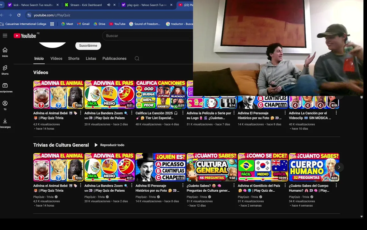Open options for Adivina la Película o Serie
The image size is (367, 230).
(x=234, y=113)
